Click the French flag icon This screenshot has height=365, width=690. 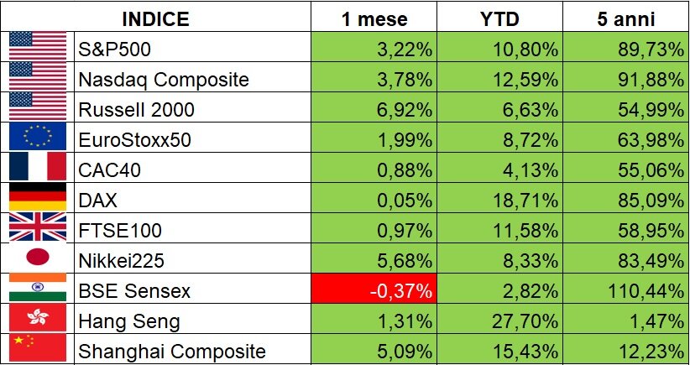[37, 169]
